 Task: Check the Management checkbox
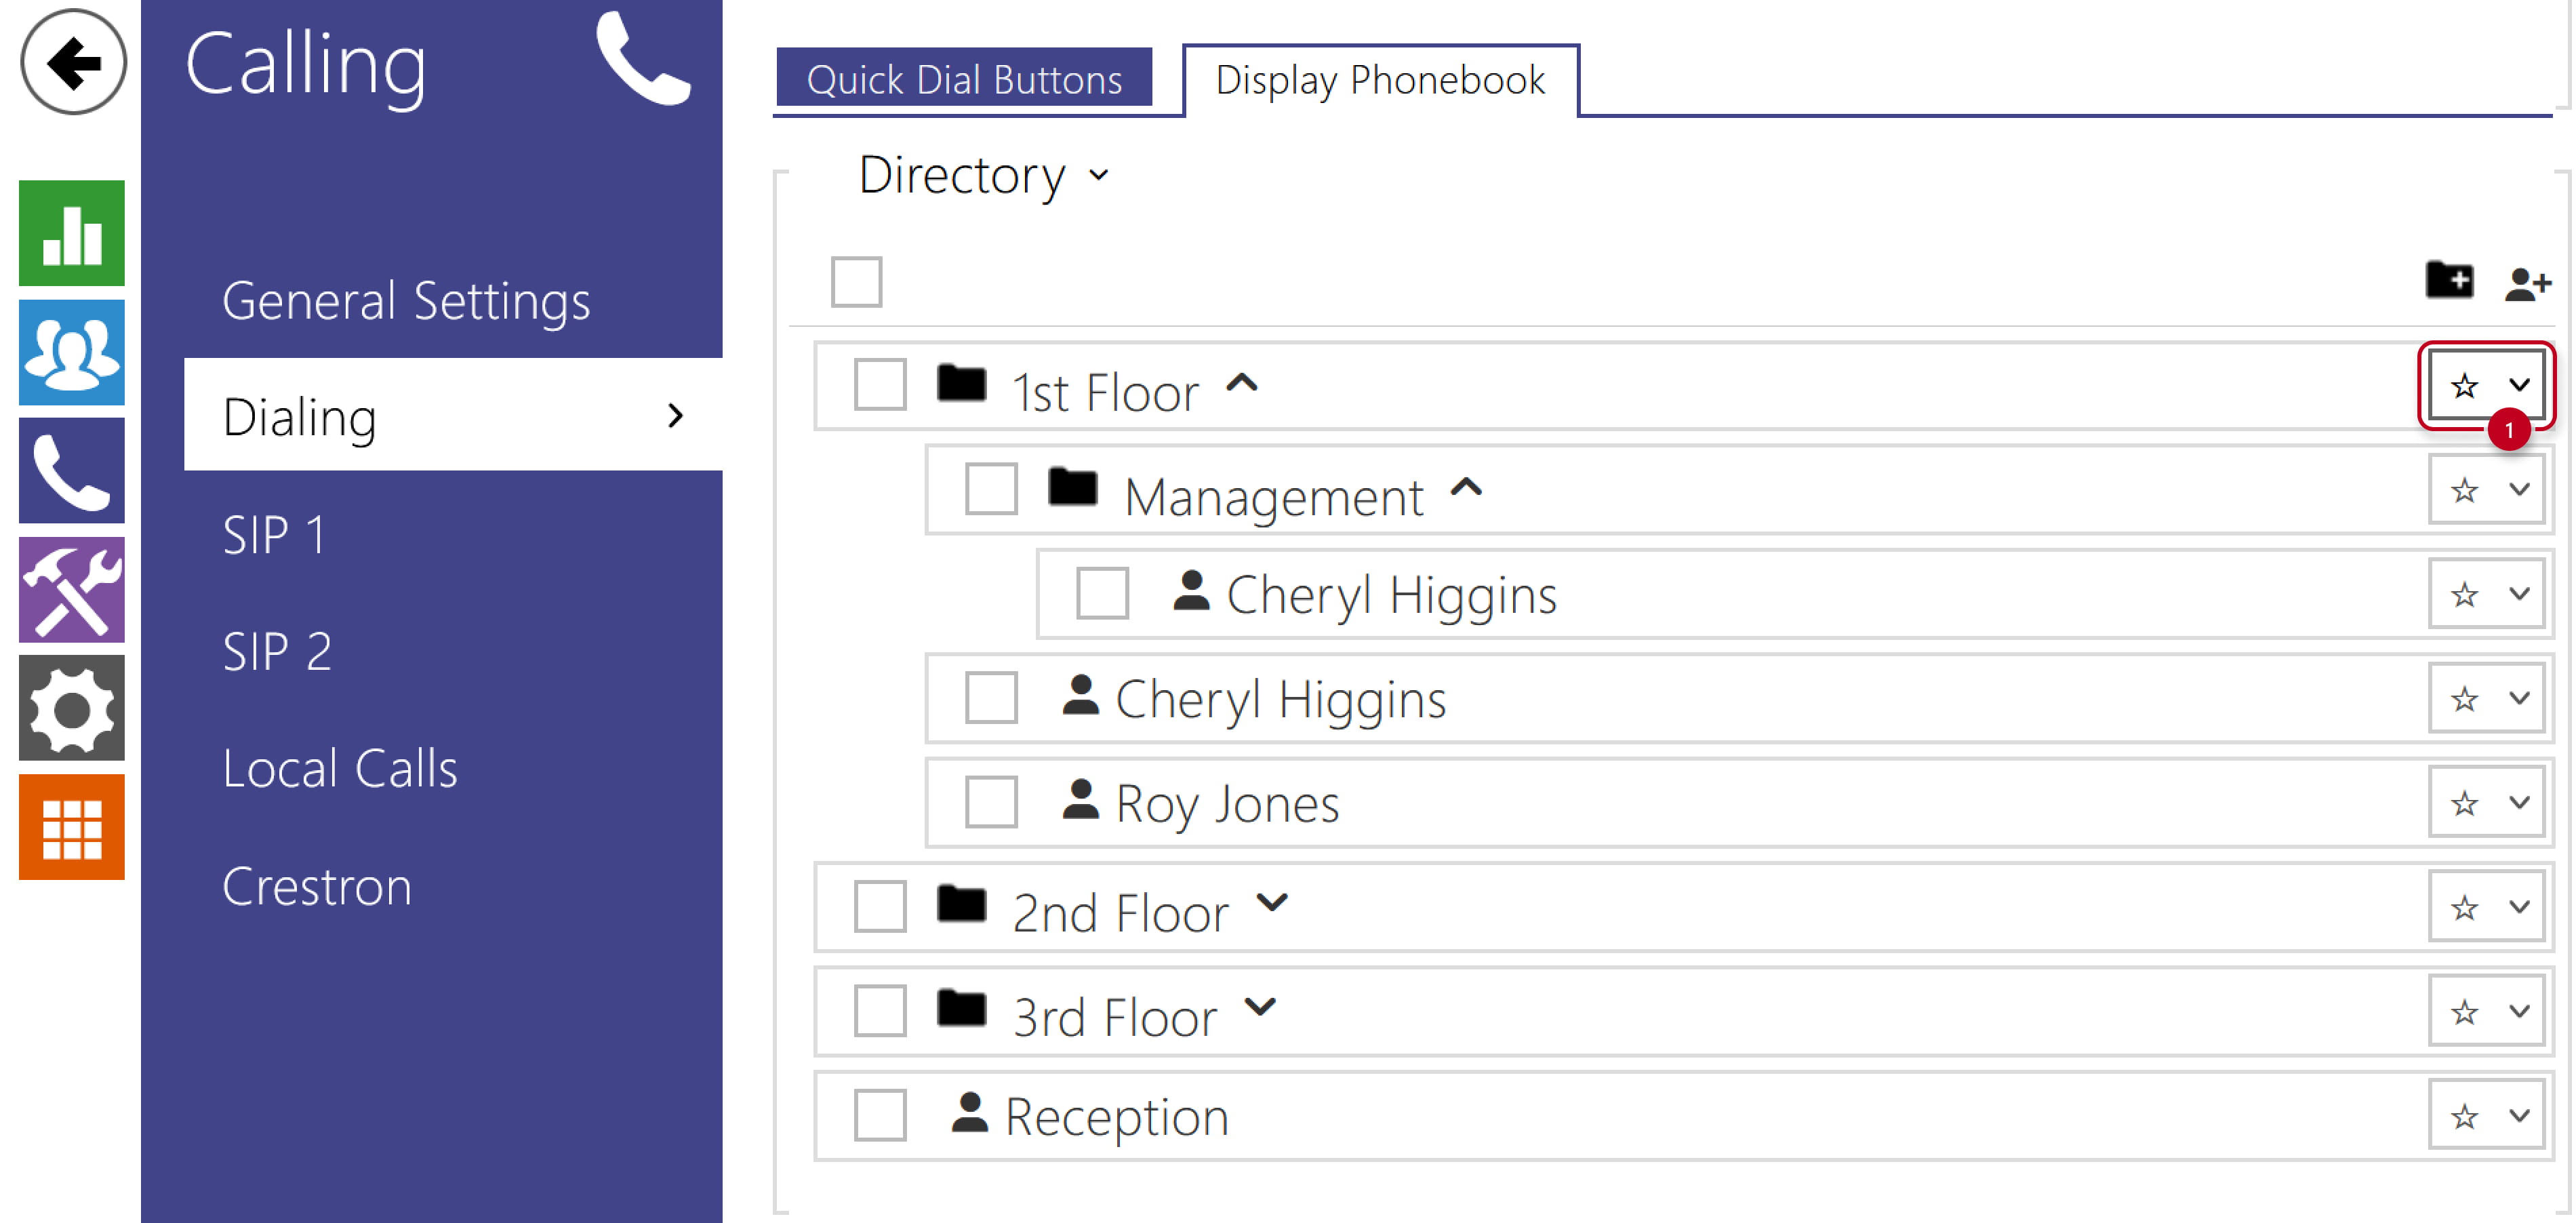pos(991,490)
